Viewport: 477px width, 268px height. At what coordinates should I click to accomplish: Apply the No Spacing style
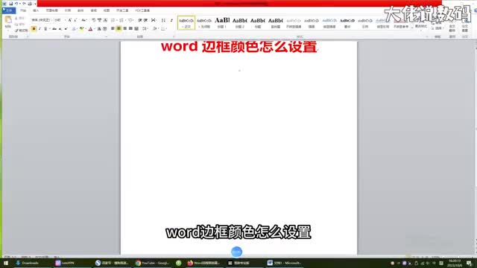click(x=203, y=23)
